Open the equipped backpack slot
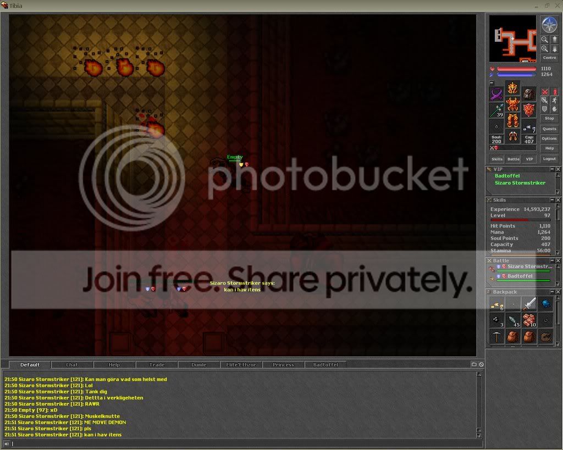The width and height of the screenshot is (563, 450). pos(529,95)
